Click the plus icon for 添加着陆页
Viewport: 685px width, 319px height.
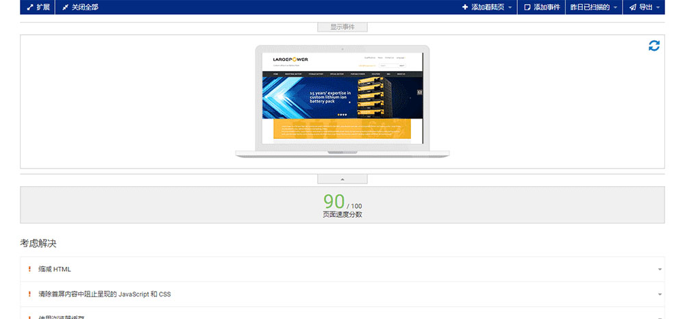pos(465,8)
